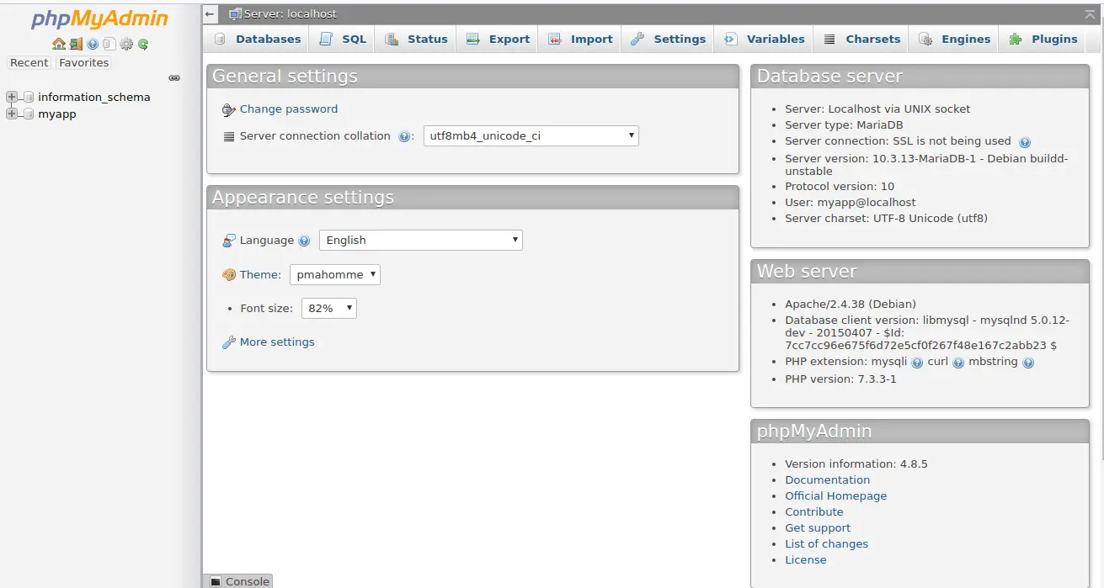Click the text 'Protocol version: 10'
Screen dimensions: 1104x588
tap(840, 187)
